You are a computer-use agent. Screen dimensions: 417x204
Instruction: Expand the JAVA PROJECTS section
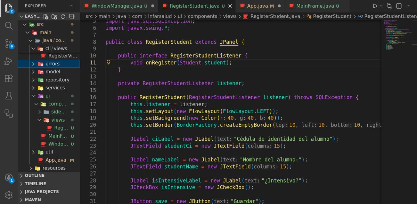coord(49,192)
